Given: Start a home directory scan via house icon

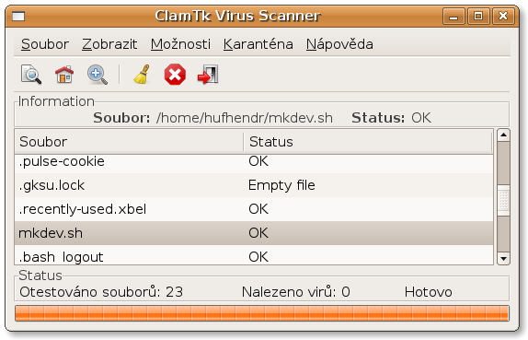Looking at the screenshot, I should (x=64, y=75).
